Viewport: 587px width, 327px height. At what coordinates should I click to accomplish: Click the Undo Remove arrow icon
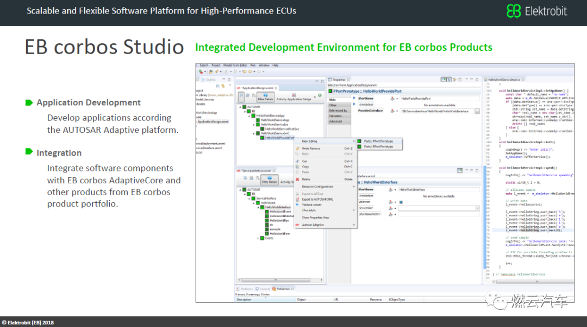coord(298,149)
